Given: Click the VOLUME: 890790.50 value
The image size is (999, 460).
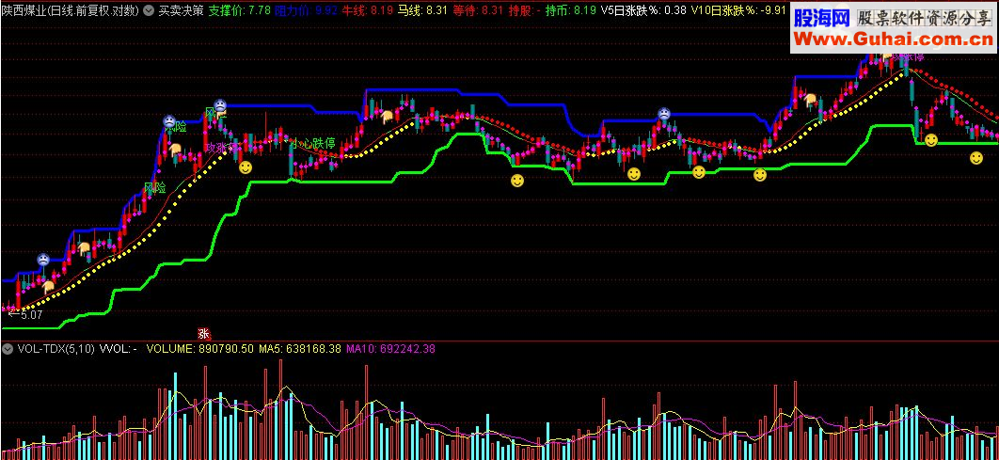Looking at the screenshot, I should 200,348.
